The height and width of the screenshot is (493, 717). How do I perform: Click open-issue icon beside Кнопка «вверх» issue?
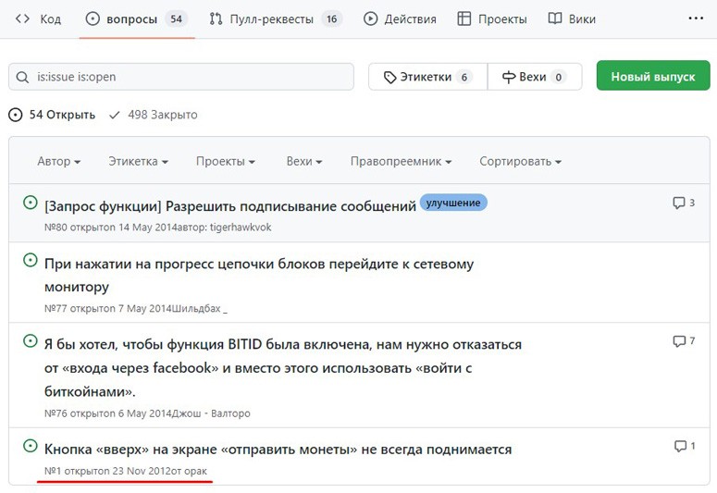coord(31,446)
